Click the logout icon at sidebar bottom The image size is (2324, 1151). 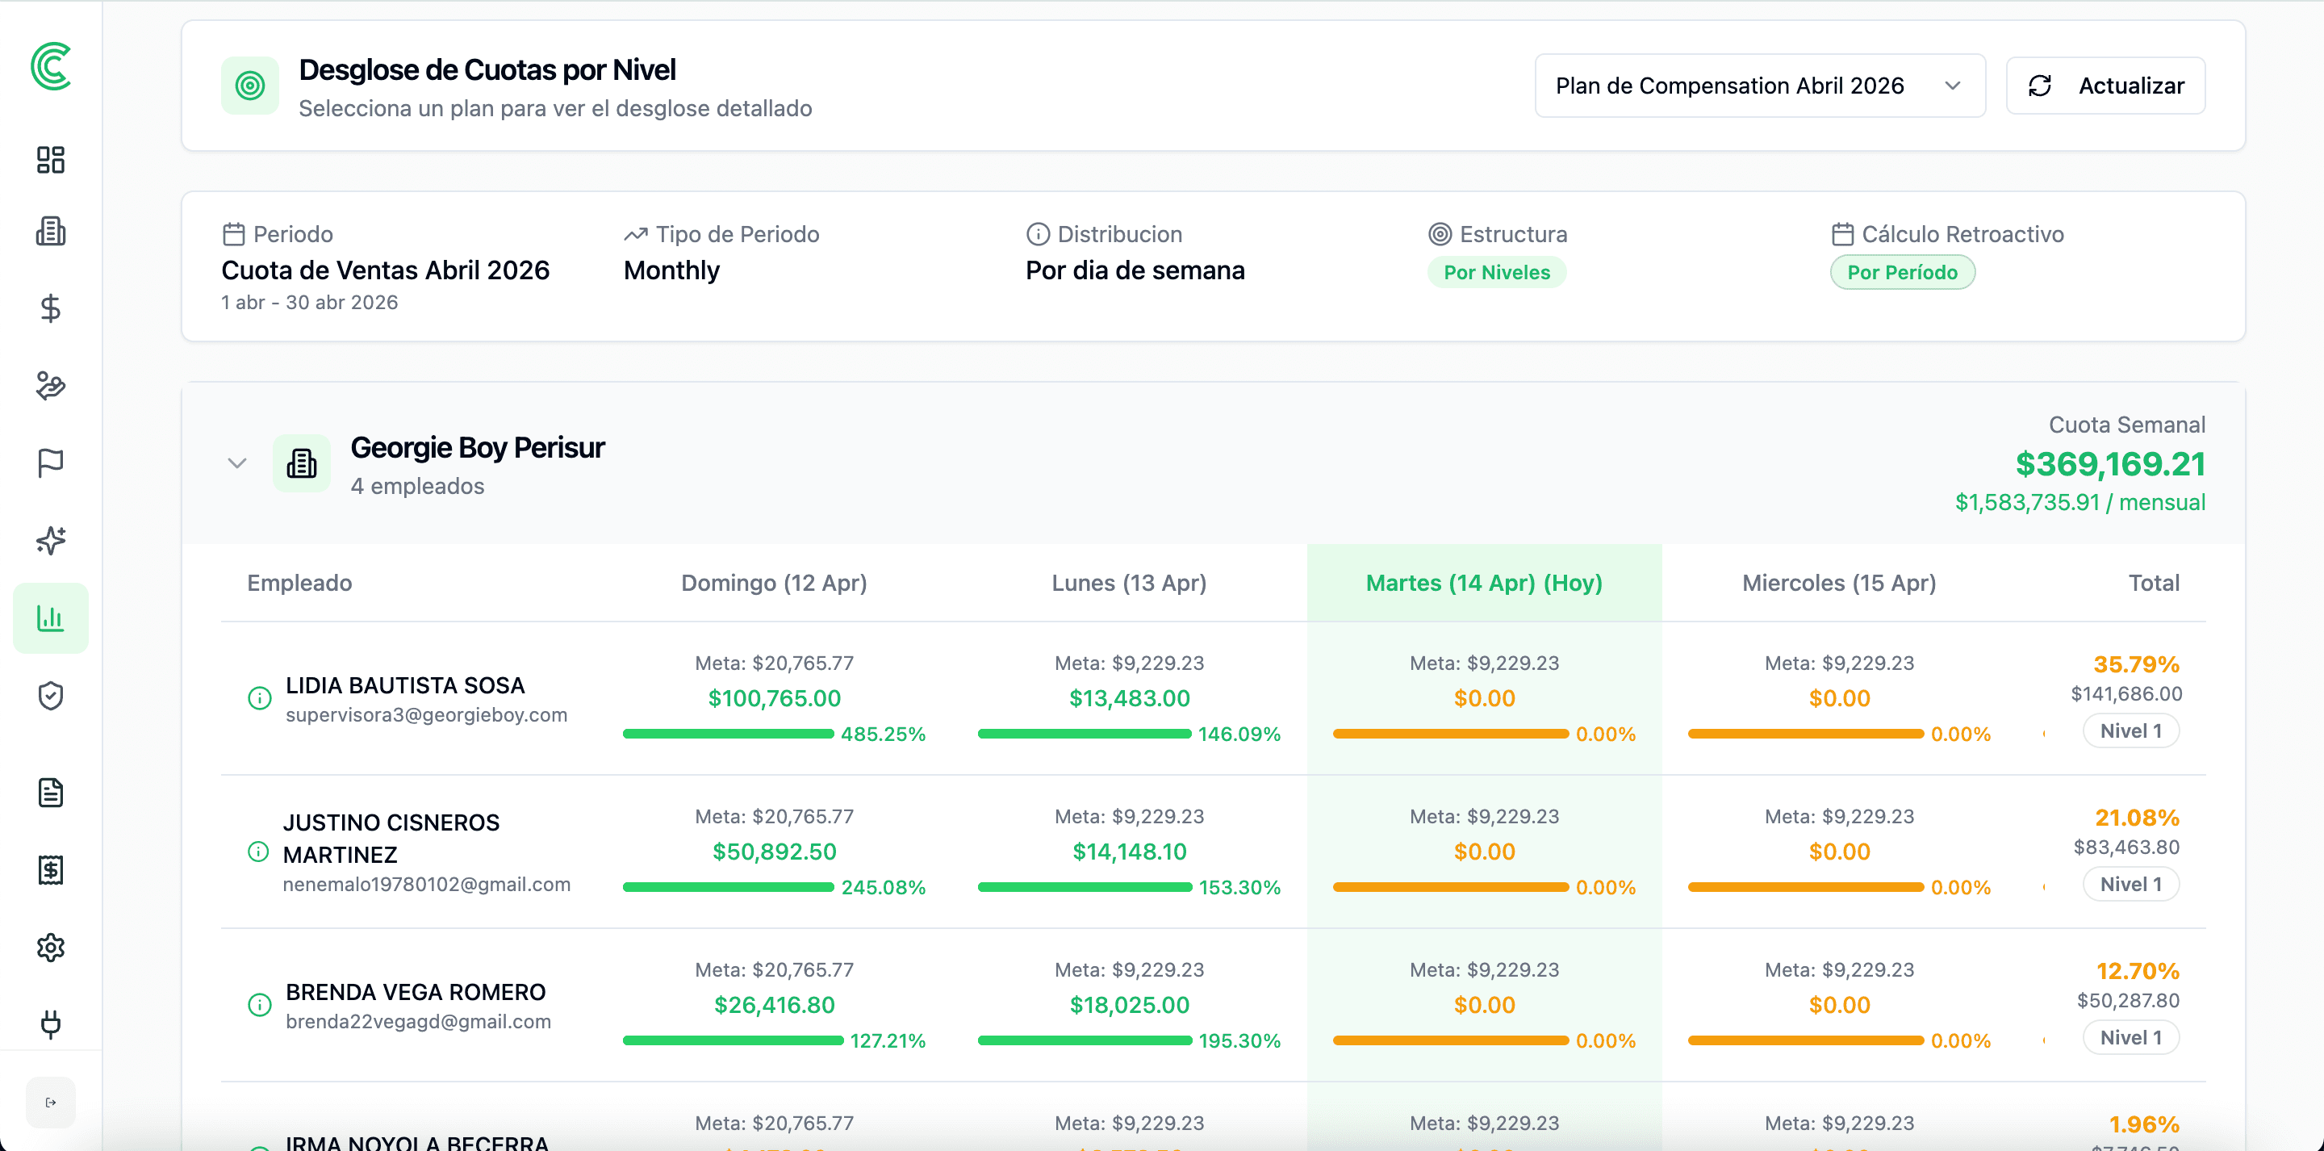51,1103
